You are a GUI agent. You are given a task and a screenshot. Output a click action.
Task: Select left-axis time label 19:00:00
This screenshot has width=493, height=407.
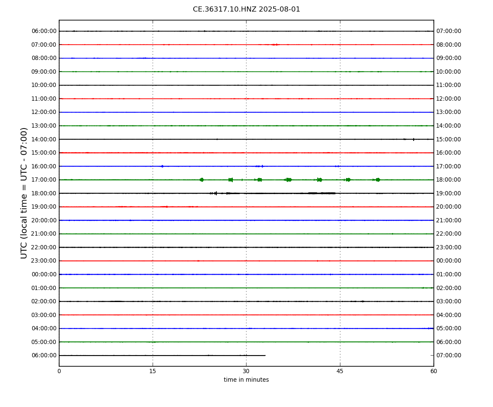click(44, 207)
